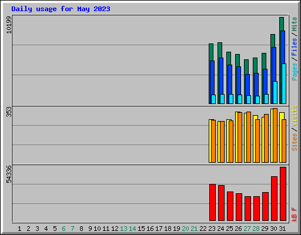The width and height of the screenshot is (301, 235).
Task: Click the 353 axis value
Action: click(9, 112)
